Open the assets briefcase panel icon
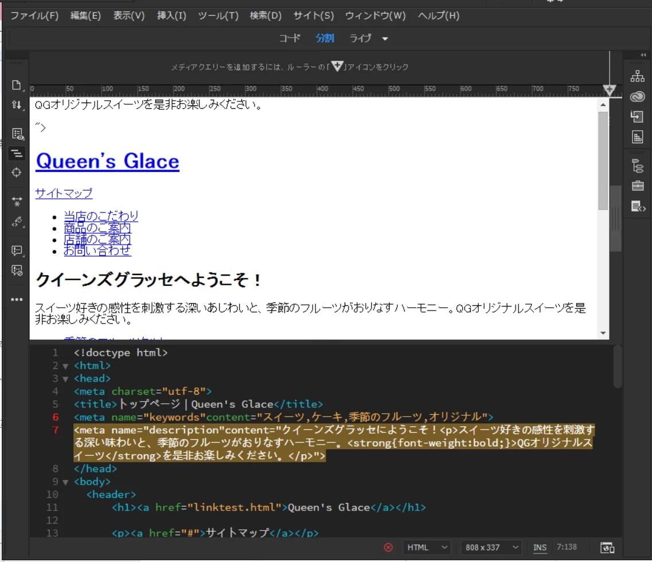The height and width of the screenshot is (562, 652). click(x=637, y=186)
